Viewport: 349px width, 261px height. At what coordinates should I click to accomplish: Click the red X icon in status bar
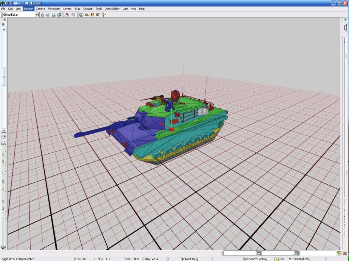(x=345, y=254)
